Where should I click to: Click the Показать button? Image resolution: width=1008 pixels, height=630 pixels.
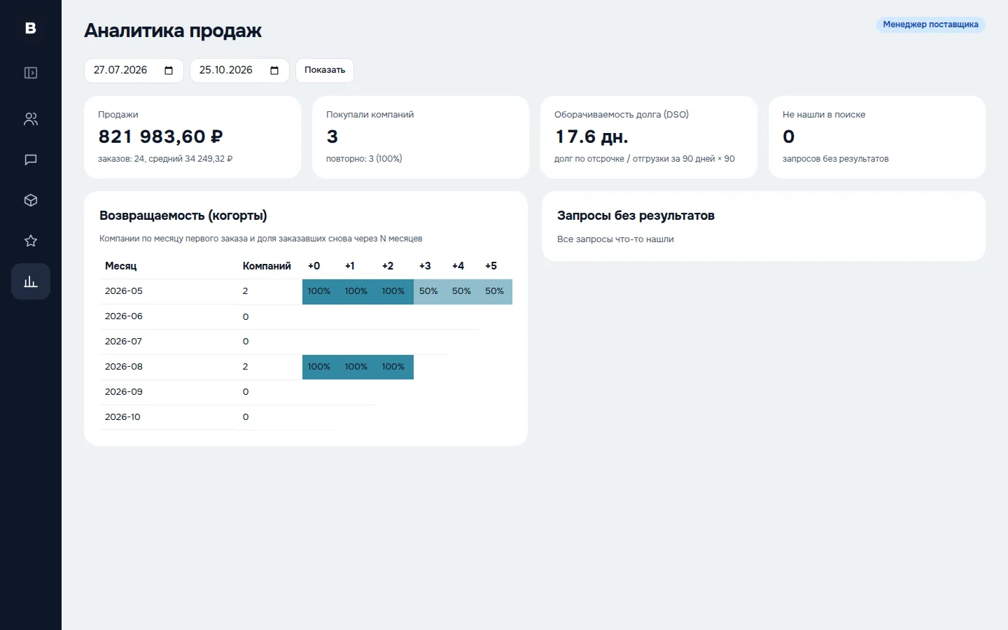click(x=325, y=70)
